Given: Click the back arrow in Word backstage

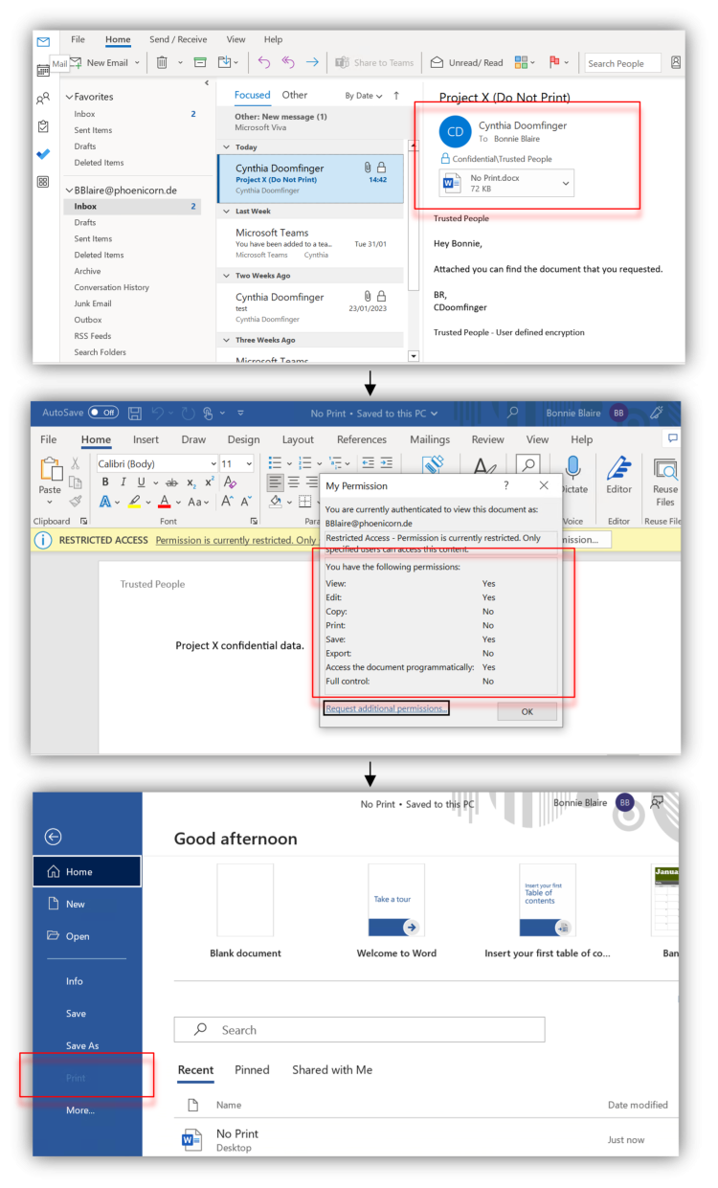Looking at the screenshot, I should (x=54, y=837).
